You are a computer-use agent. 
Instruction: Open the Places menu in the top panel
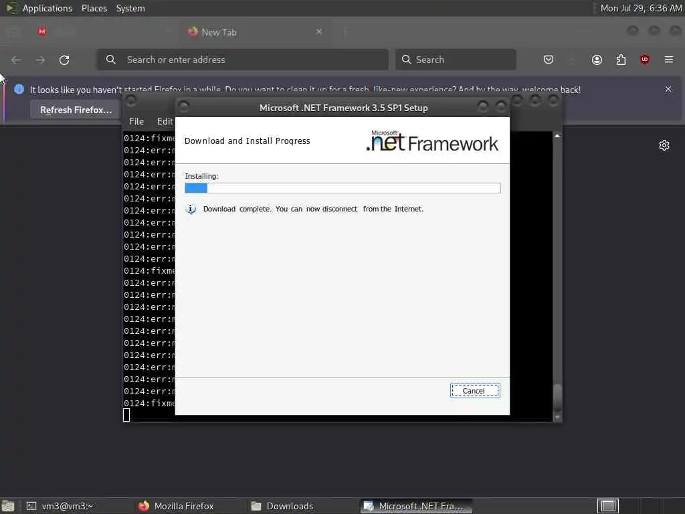[94, 8]
